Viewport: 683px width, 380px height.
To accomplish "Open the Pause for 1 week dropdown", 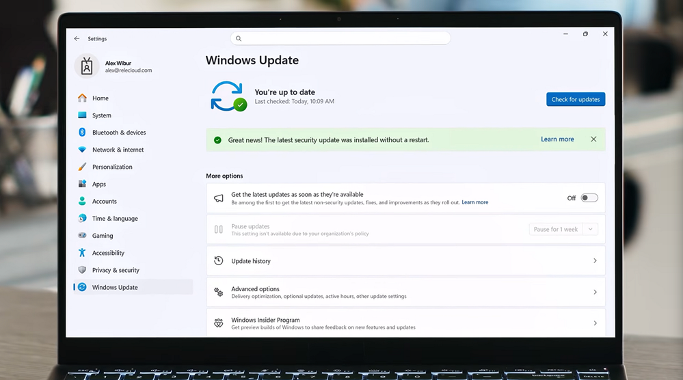I will tap(563, 230).
